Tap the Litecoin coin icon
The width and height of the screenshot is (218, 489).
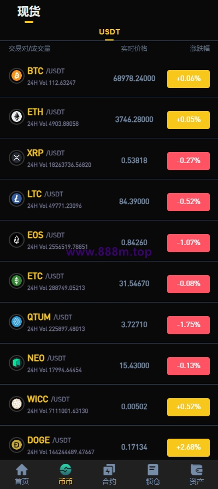(x=16, y=199)
